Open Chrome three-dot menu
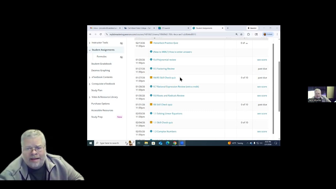Screen dimensions: 336x189 (x=277, y=34)
